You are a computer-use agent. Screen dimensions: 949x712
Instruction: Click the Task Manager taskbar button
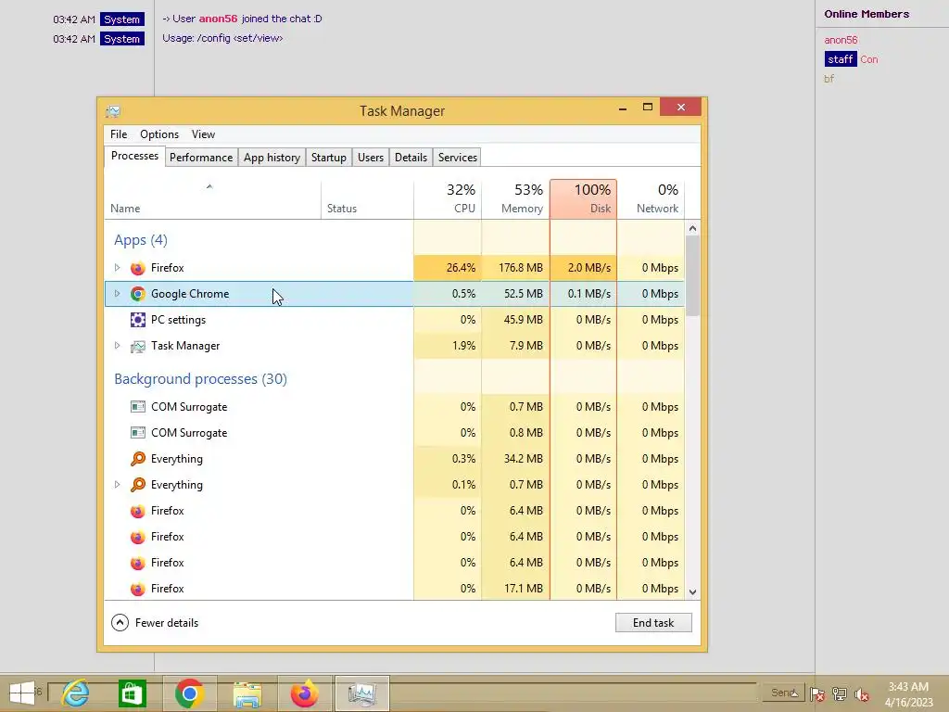point(362,693)
